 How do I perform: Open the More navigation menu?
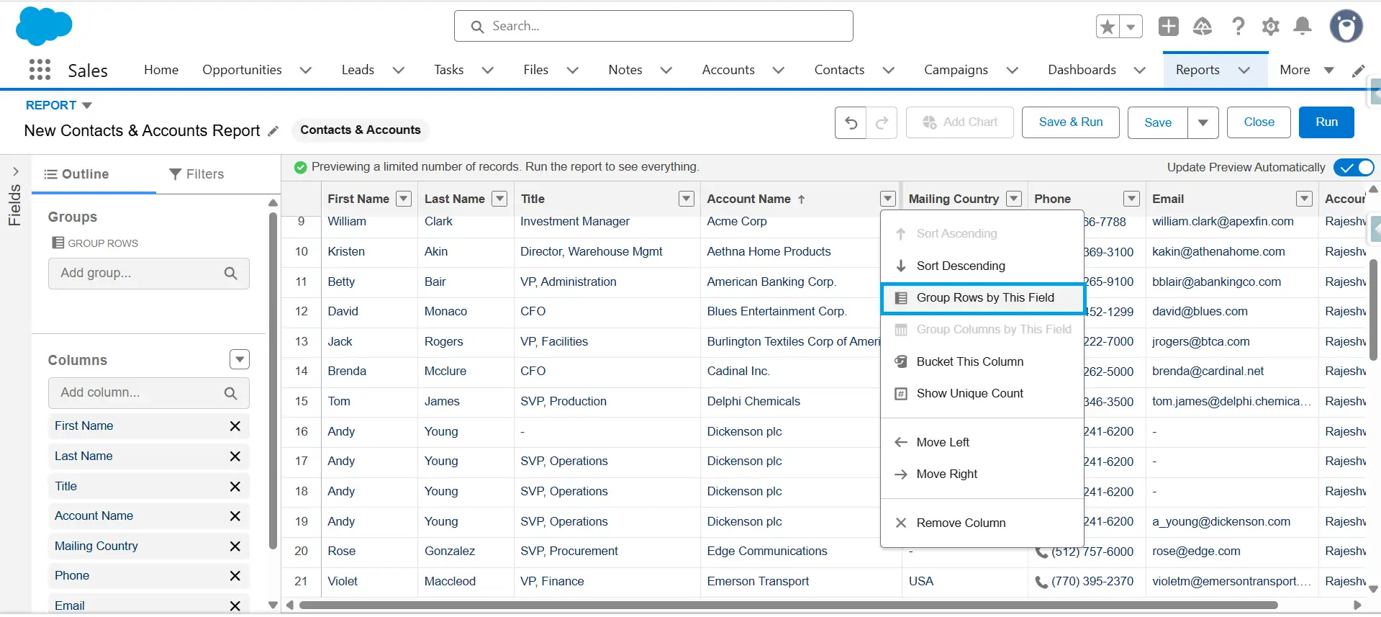coord(1307,70)
